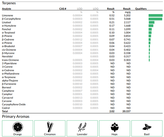164x137 pixels.
Task: Click the LOD column header
Action: (80, 9)
